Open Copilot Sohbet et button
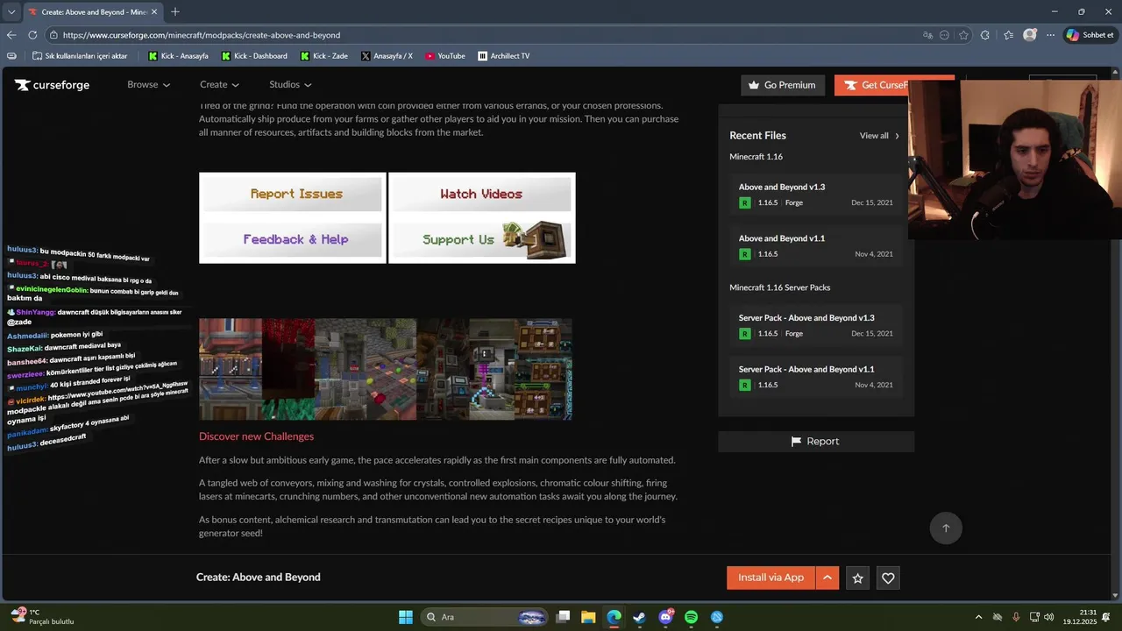Viewport: 1122px width, 631px height. [1090, 35]
